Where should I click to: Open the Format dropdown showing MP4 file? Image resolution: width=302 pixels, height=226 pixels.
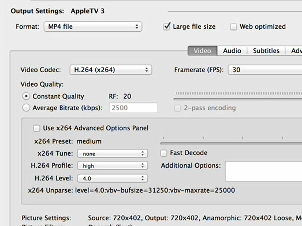pos(93,27)
